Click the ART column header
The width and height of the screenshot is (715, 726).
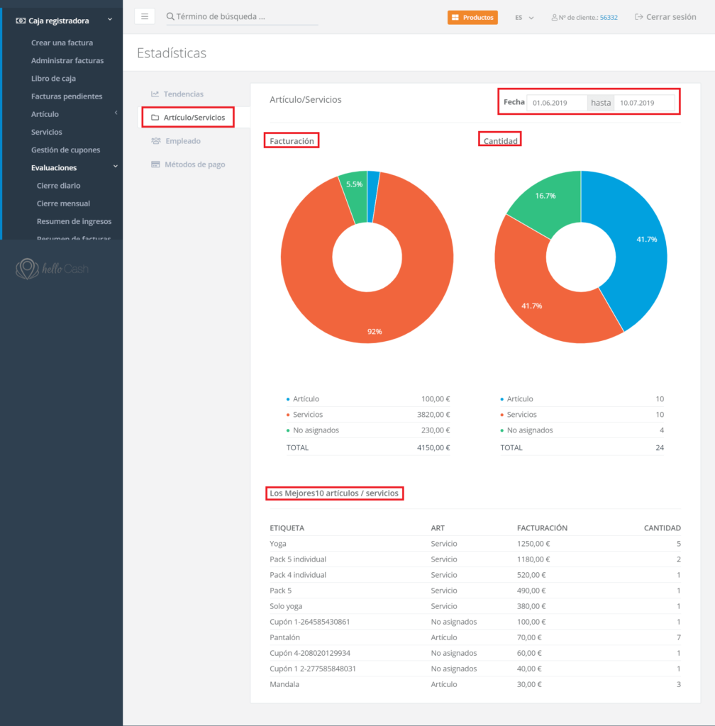coord(438,528)
